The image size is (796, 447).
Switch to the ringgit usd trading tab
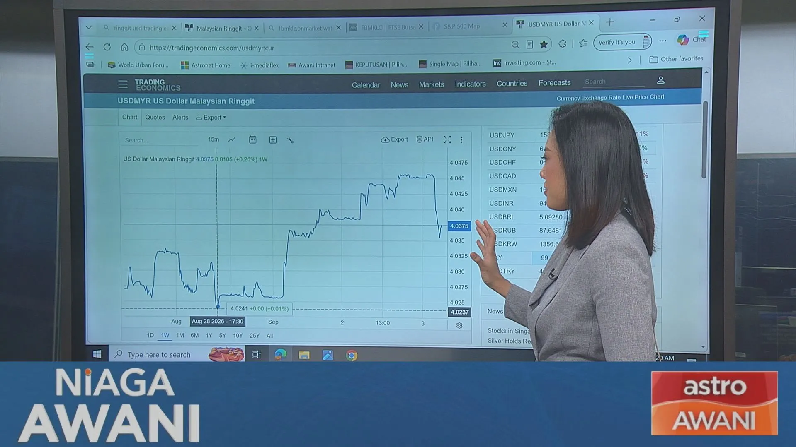click(x=140, y=28)
